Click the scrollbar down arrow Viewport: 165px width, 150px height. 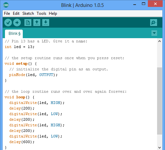[x=159, y=147]
